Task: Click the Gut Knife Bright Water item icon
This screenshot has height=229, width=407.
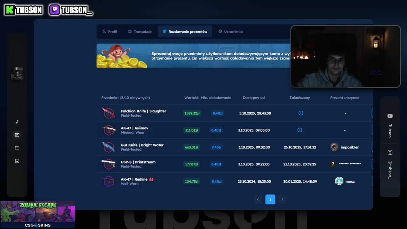Action: tap(109, 147)
